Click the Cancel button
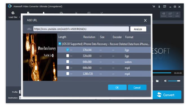Screen dimensions: 190x107 pos(137,87)
